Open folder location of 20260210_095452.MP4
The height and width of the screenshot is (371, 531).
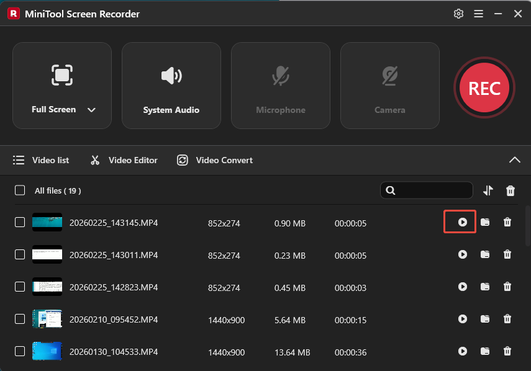click(x=485, y=319)
